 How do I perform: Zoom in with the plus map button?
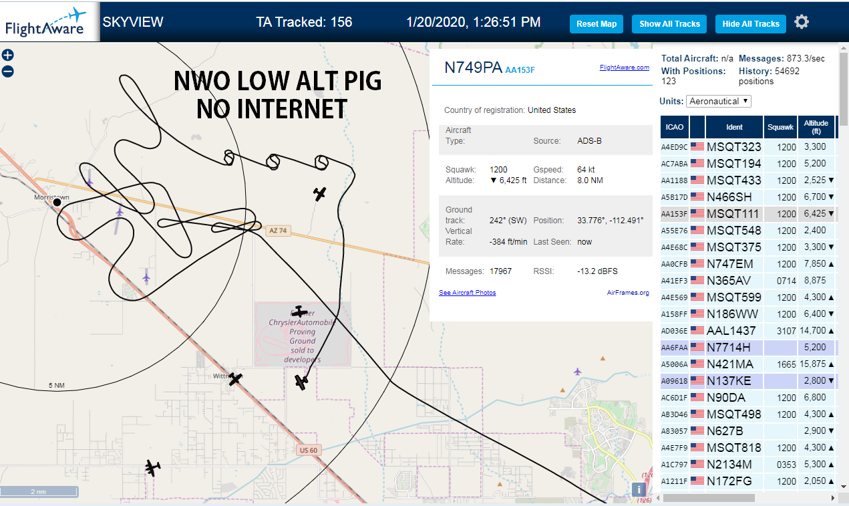7,55
